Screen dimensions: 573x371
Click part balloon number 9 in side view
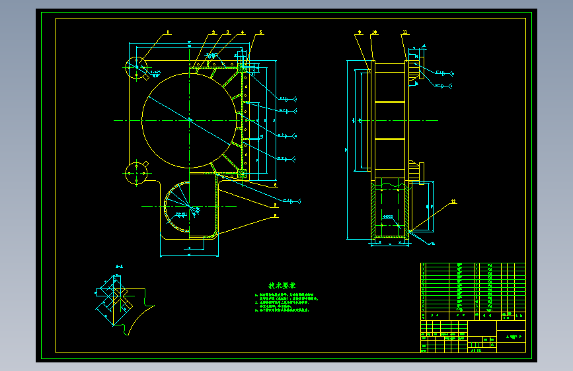pos(360,32)
